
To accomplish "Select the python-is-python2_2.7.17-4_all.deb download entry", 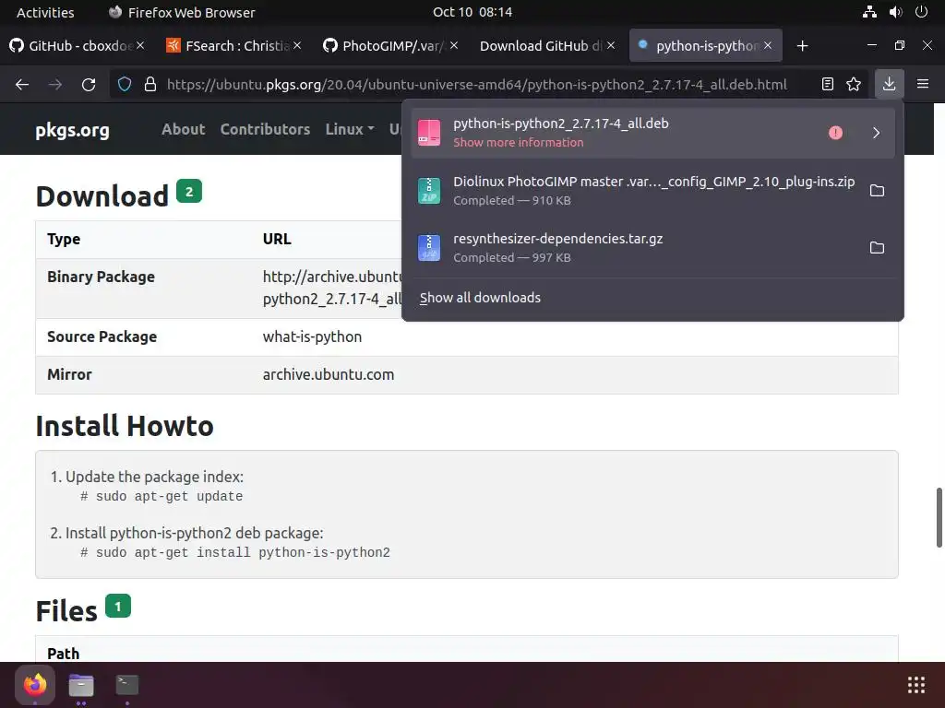I will 652,133.
